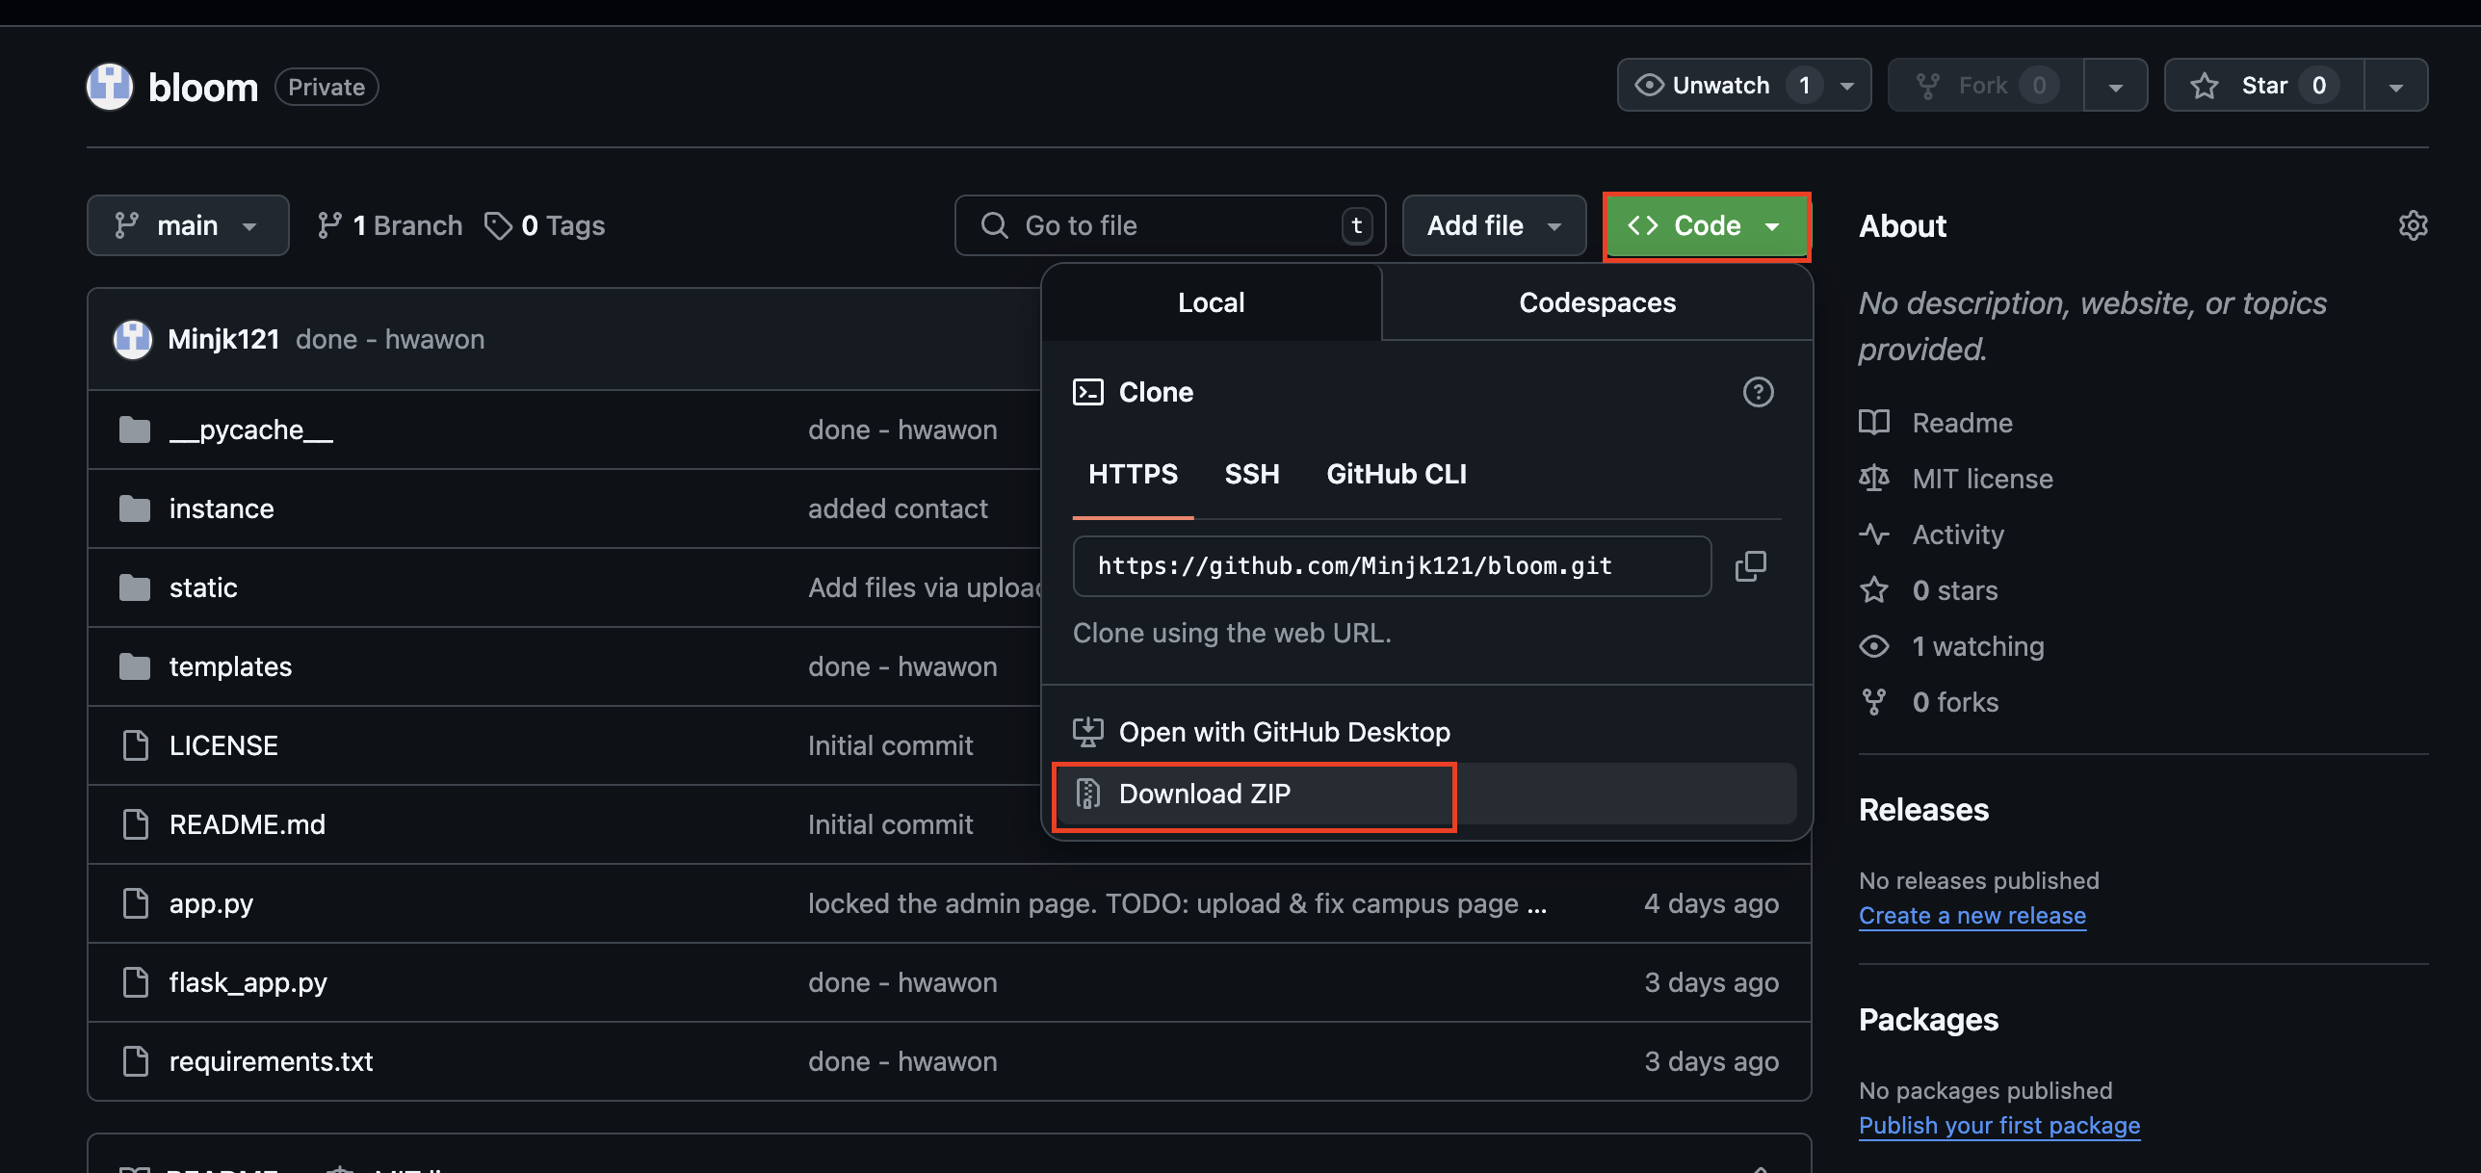Open the About settings gear icon
The height and width of the screenshot is (1173, 2481).
pos(2412,225)
